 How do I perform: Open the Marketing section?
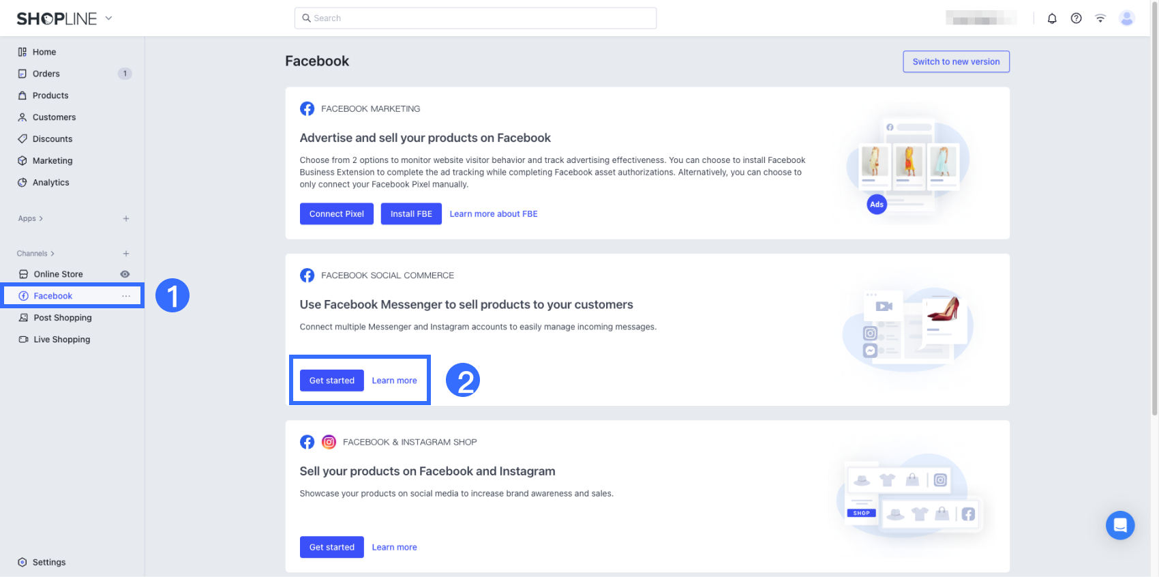point(52,160)
